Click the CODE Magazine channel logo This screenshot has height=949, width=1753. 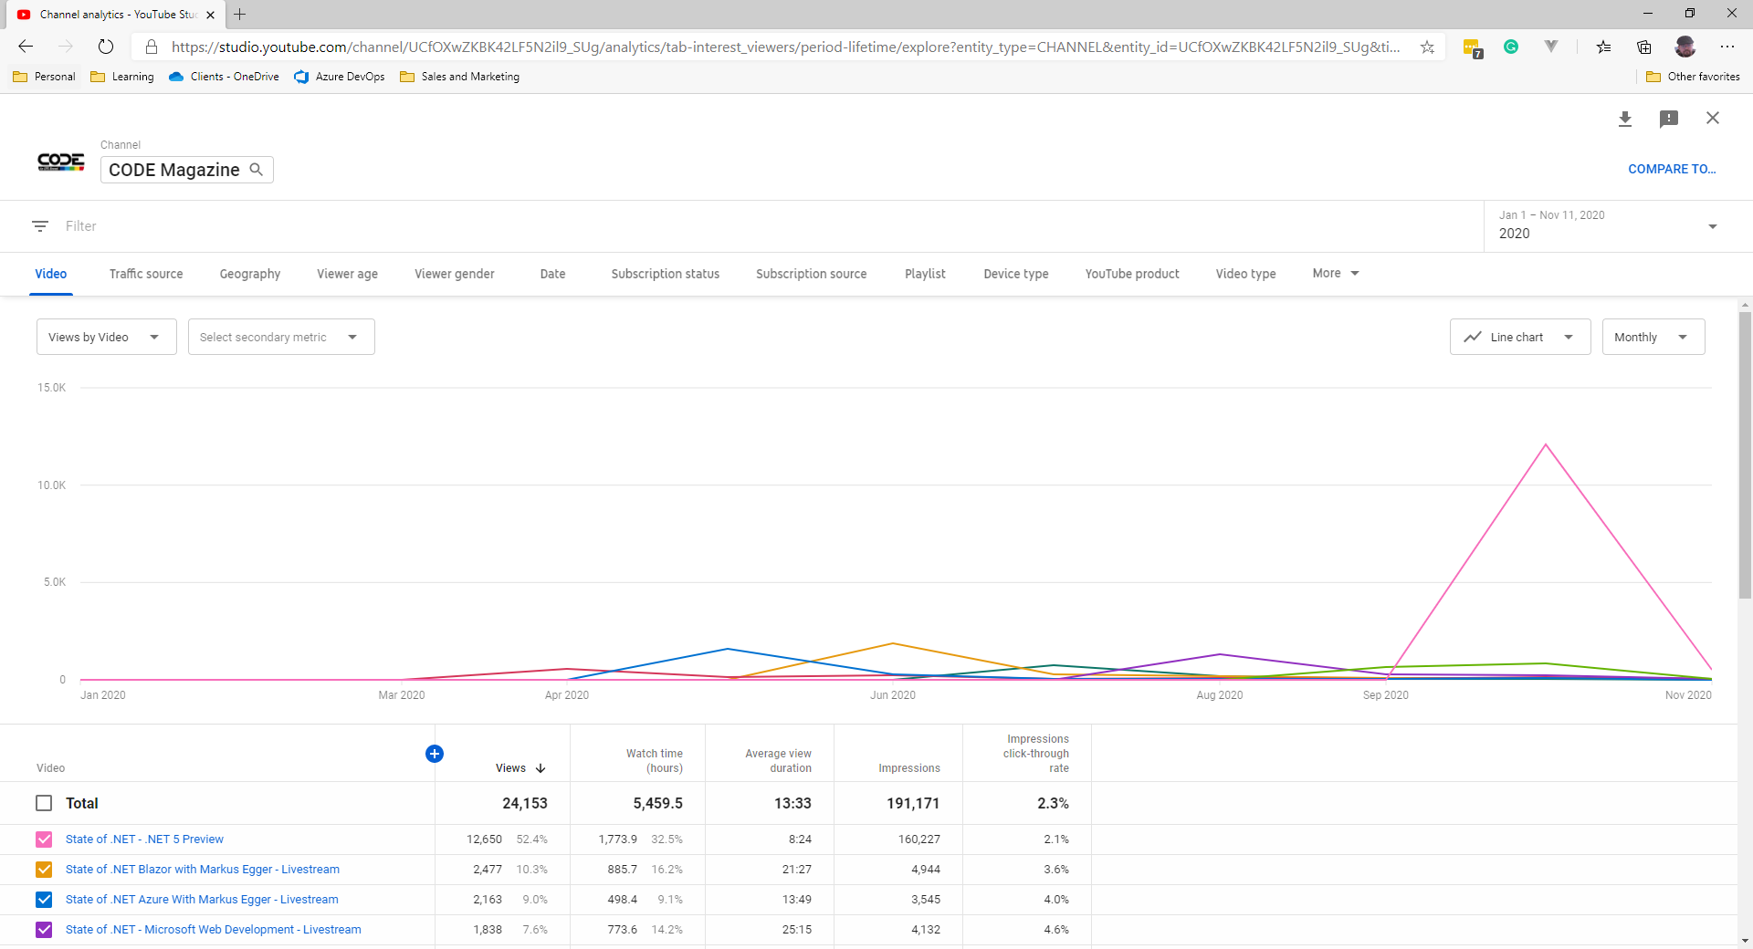click(61, 162)
